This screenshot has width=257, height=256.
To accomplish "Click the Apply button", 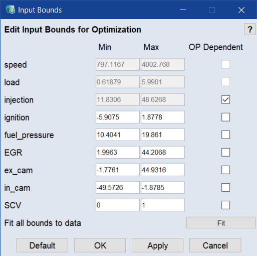I will 157,245.
